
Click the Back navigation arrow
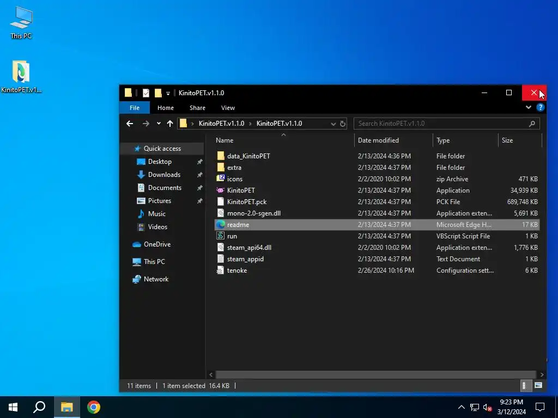click(x=130, y=124)
